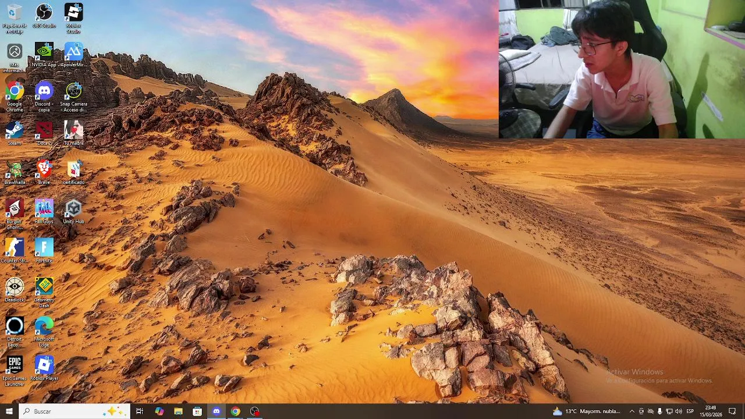Launch Copilot from the taskbar

tap(159, 411)
